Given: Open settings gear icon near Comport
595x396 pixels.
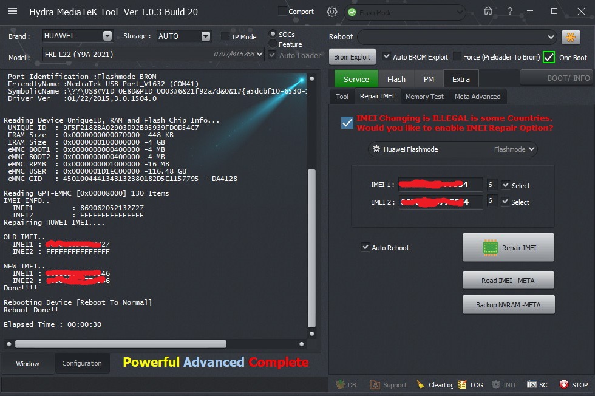Looking at the screenshot, I should (332, 12).
